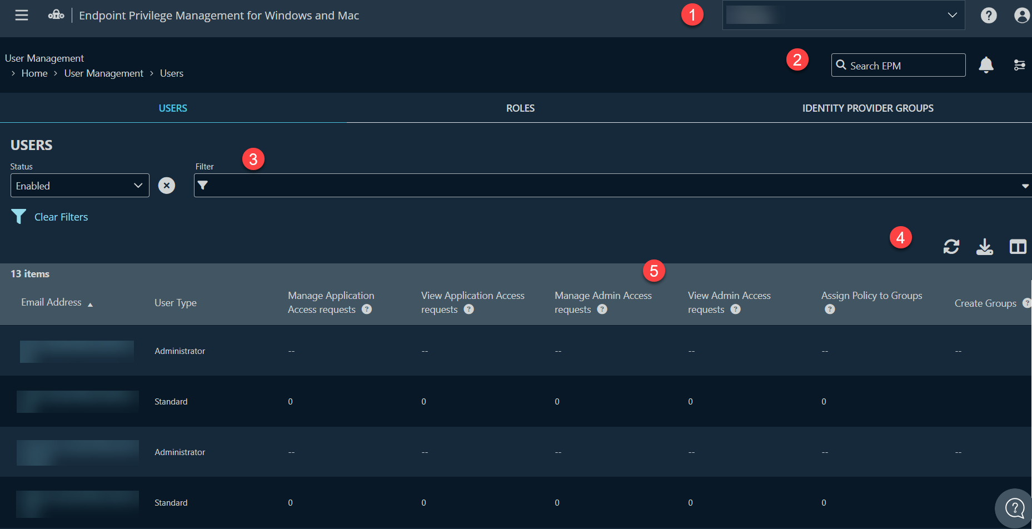The width and height of the screenshot is (1032, 529).
Task: Download the users list
Action: [985, 247]
